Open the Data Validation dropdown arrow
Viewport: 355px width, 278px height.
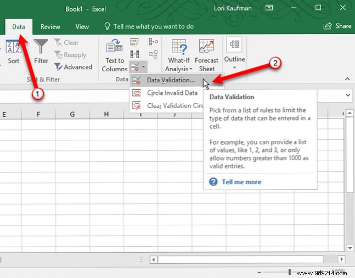tap(144, 67)
